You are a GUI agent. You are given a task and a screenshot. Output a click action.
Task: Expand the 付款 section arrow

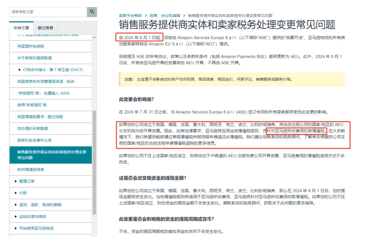pos(15,193)
